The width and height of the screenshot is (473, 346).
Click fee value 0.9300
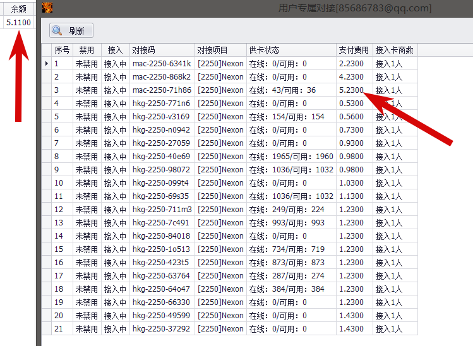pos(354,143)
